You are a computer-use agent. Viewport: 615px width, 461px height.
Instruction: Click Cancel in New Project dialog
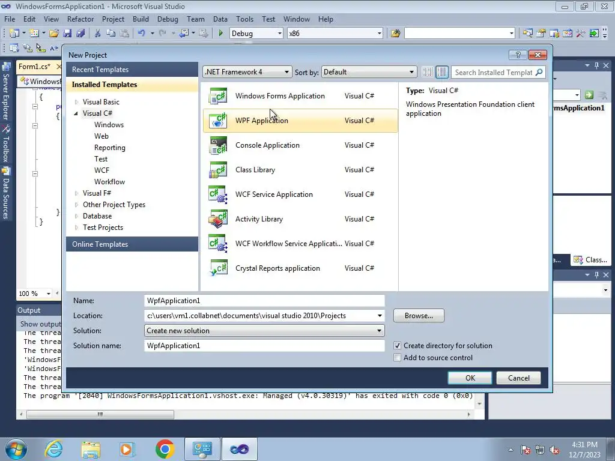tap(518, 378)
